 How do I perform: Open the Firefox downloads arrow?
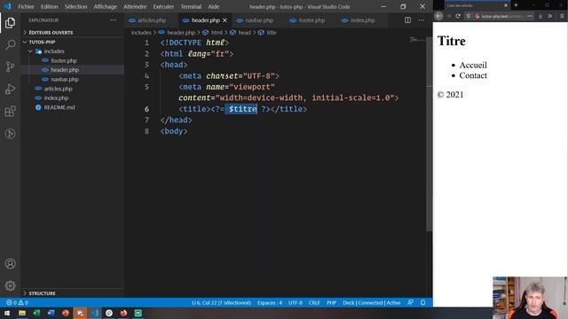coord(540,16)
